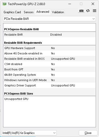The width and height of the screenshot is (99, 137).
Task: Click the camera screenshot icon
Action: [81, 11]
